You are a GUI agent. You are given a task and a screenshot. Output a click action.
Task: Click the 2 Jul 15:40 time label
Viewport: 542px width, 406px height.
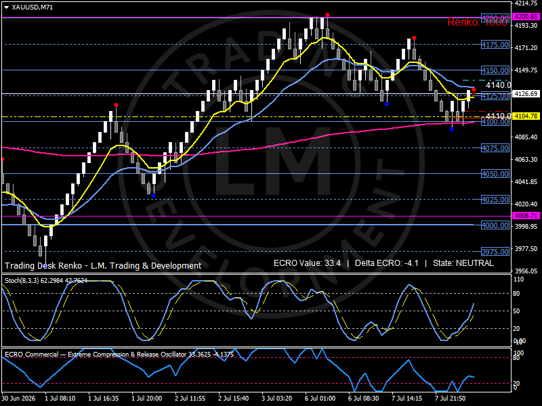tap(234, 398)
